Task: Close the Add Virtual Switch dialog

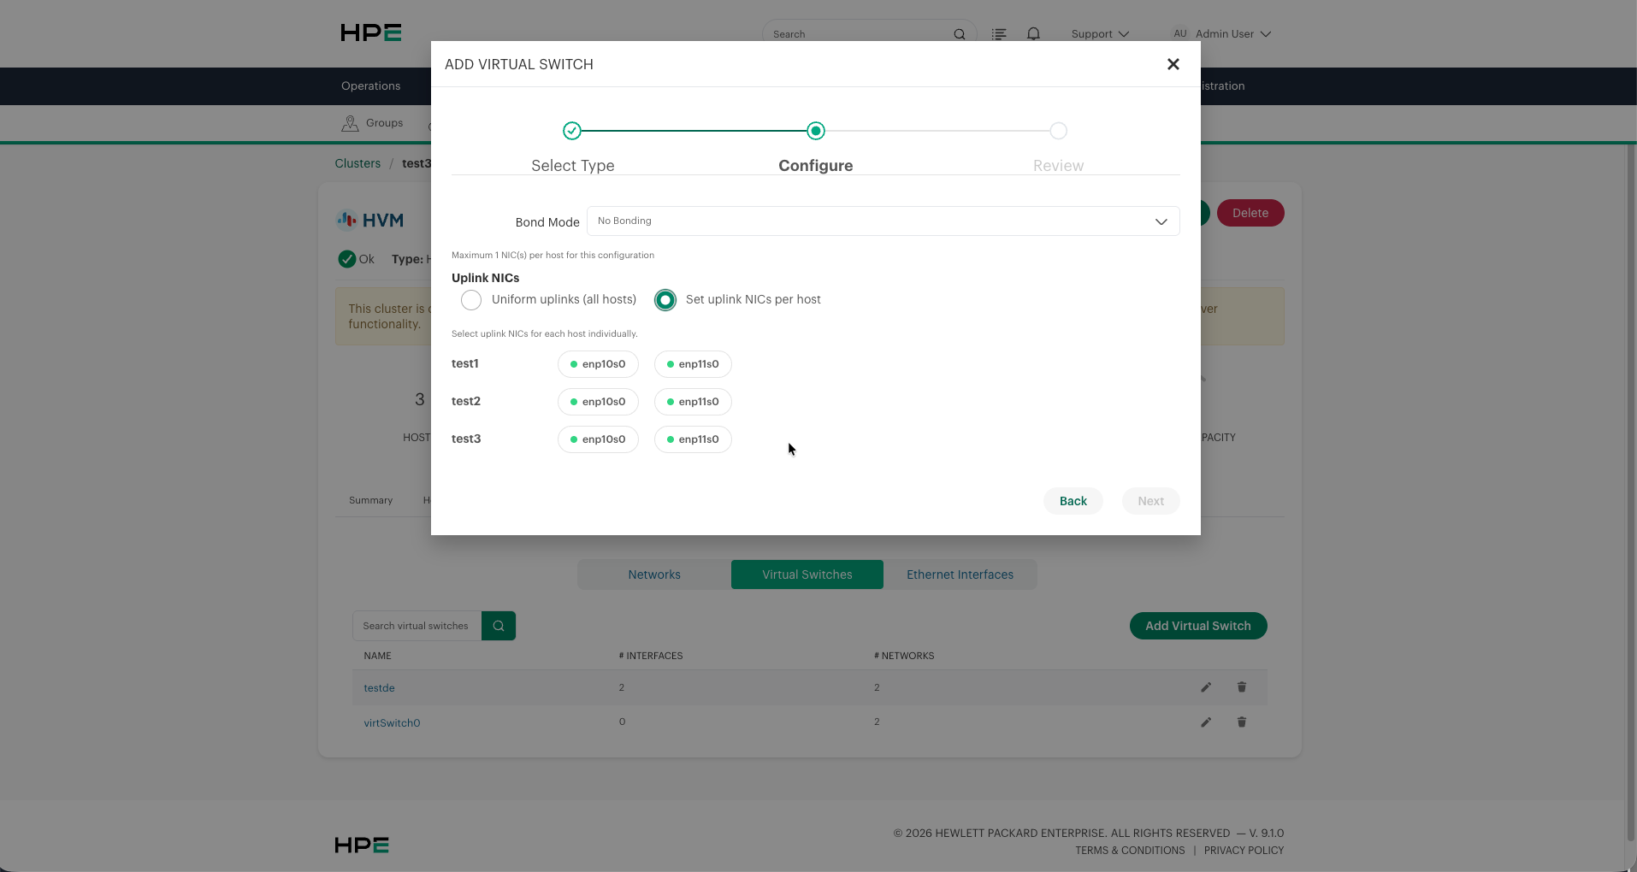Action: [x=1173, y=64]
